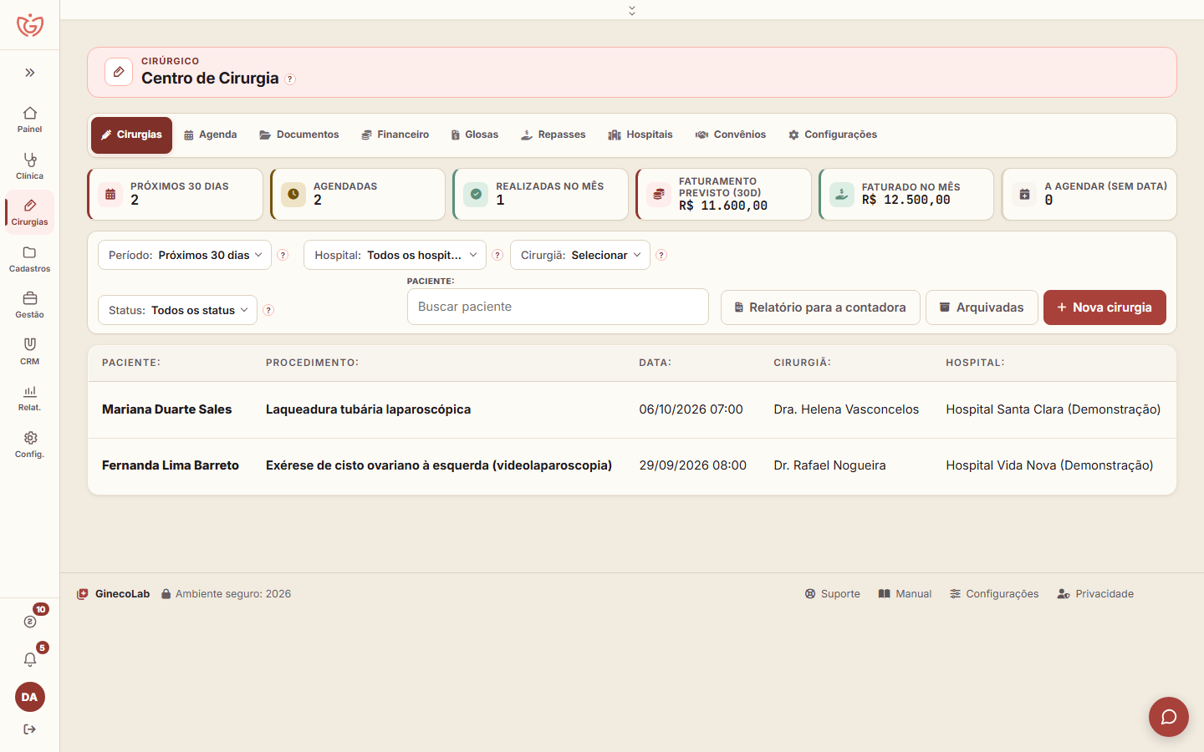Open Painel in the sidebar
The width and height of the screenshot is (1204, 752).
click(x=30, y=119)
